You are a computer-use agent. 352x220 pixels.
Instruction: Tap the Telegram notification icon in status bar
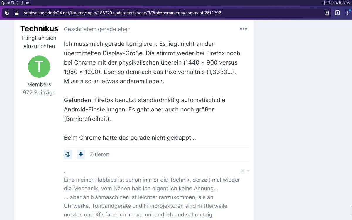coord(8,3)
